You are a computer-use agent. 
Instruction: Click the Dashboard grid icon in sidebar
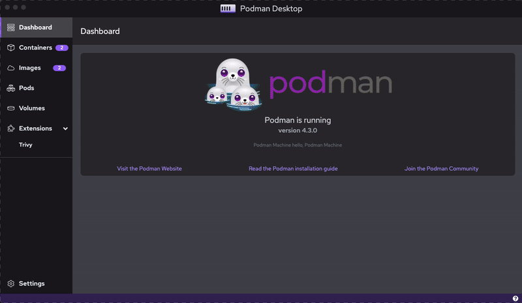[x=11, y=27]
